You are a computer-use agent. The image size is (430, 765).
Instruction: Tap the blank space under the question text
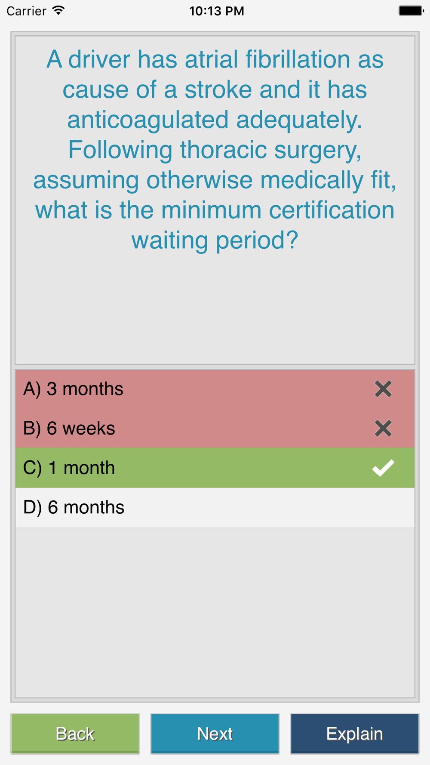(x=215, y=310)
